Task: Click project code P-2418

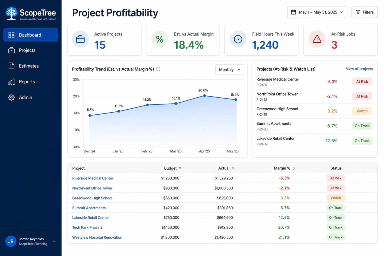Action: coord(262,114)
